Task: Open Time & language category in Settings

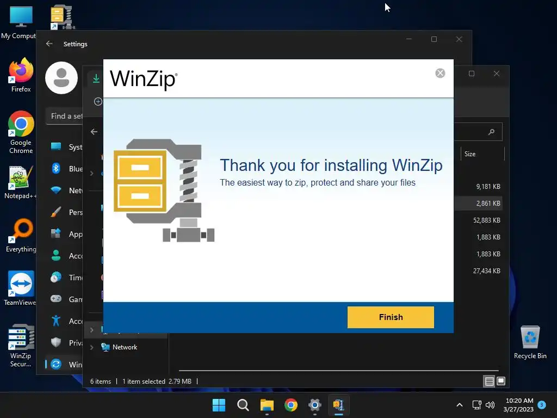Action: [x=66, y=277]
